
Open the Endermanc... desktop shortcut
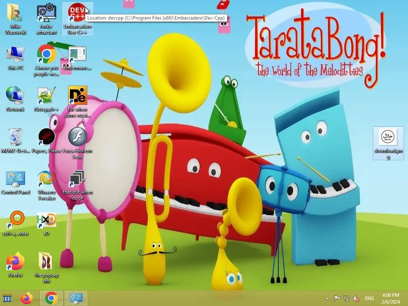point(78,58)
